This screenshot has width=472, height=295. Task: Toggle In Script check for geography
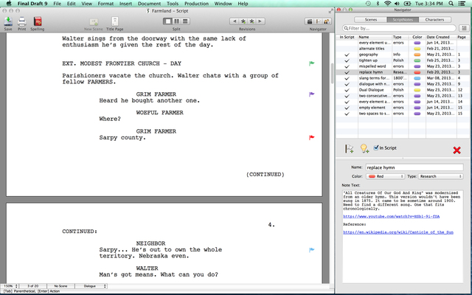click(x=347, y=55)
